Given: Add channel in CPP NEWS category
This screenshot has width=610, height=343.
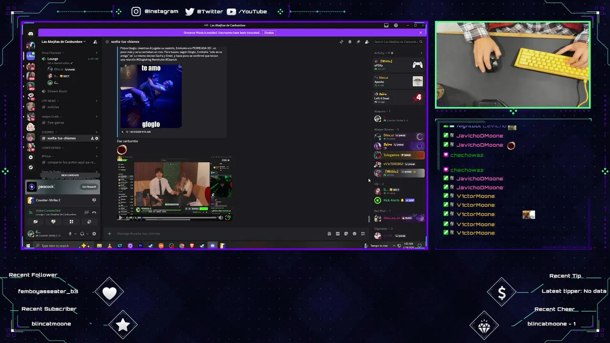Looking at the screenshot, I should [x=96, y=101].
